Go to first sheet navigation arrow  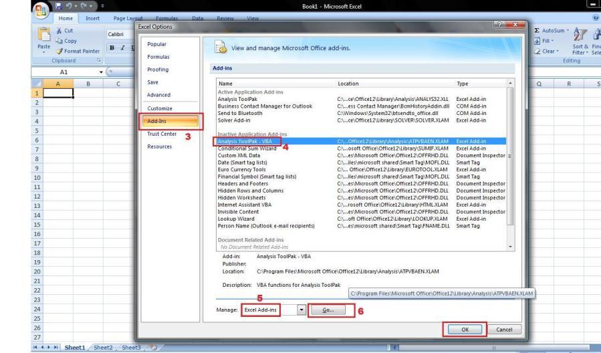click(35, 347)
